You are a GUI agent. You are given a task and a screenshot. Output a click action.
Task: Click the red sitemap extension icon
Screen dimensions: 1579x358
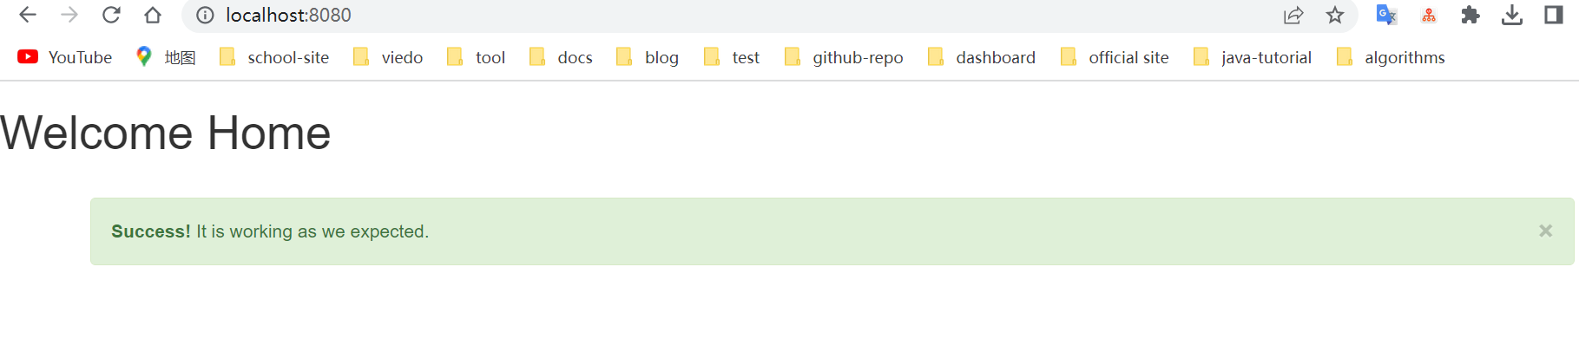coord(1429,15)
